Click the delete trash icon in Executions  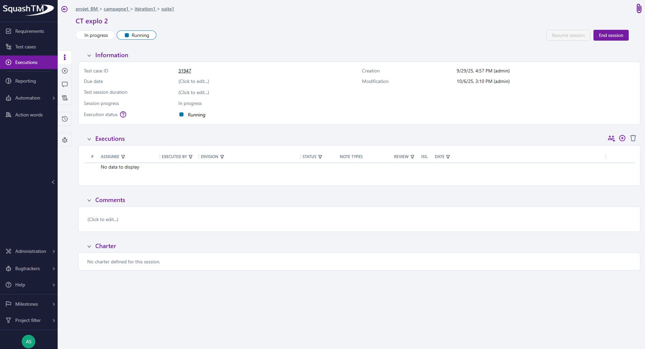point(633,138)
